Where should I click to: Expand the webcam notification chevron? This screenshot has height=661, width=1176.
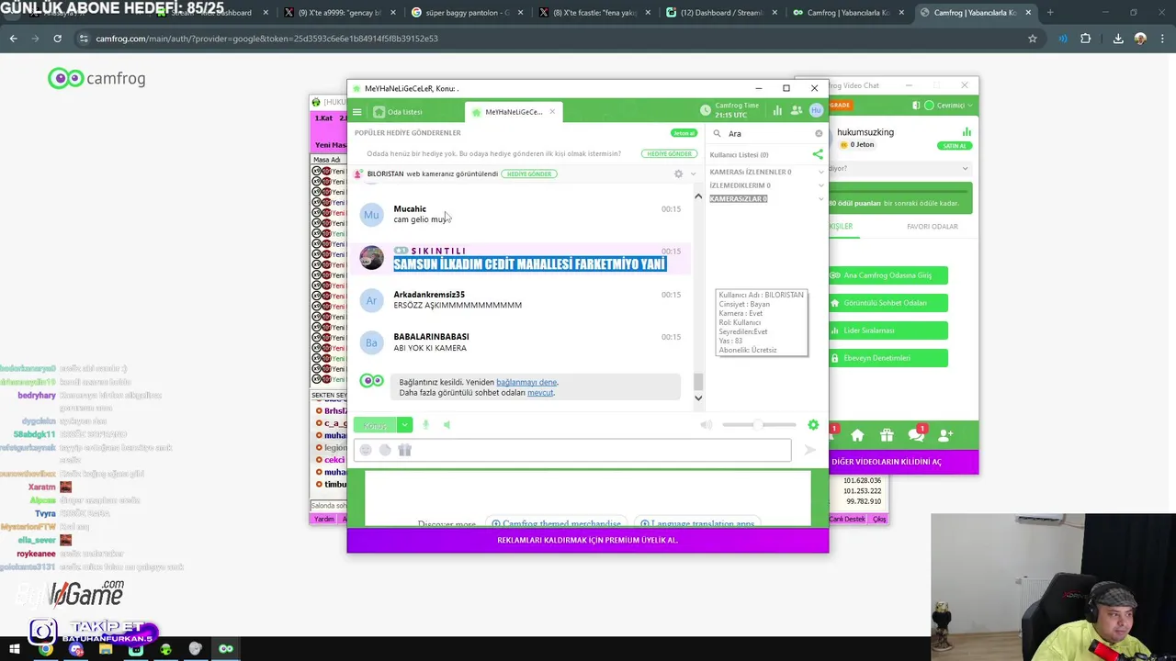click(x=694, y=174)
